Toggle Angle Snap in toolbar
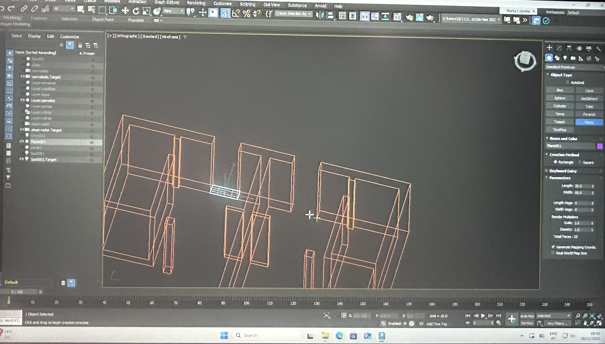Image resolution: width=605 pixels, height=344 pixels. click(x=236, y=13)
